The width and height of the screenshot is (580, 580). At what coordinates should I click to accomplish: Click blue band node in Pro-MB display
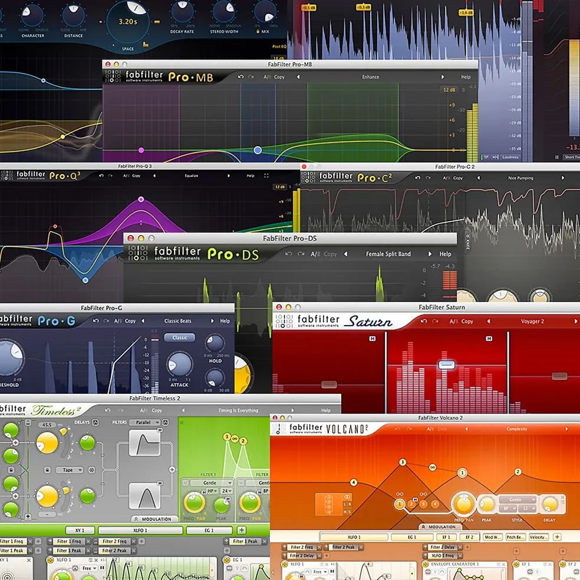[258, 150]
